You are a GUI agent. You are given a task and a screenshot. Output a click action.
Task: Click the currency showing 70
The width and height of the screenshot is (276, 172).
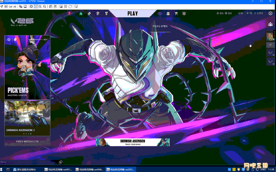(x=249, y=13)
